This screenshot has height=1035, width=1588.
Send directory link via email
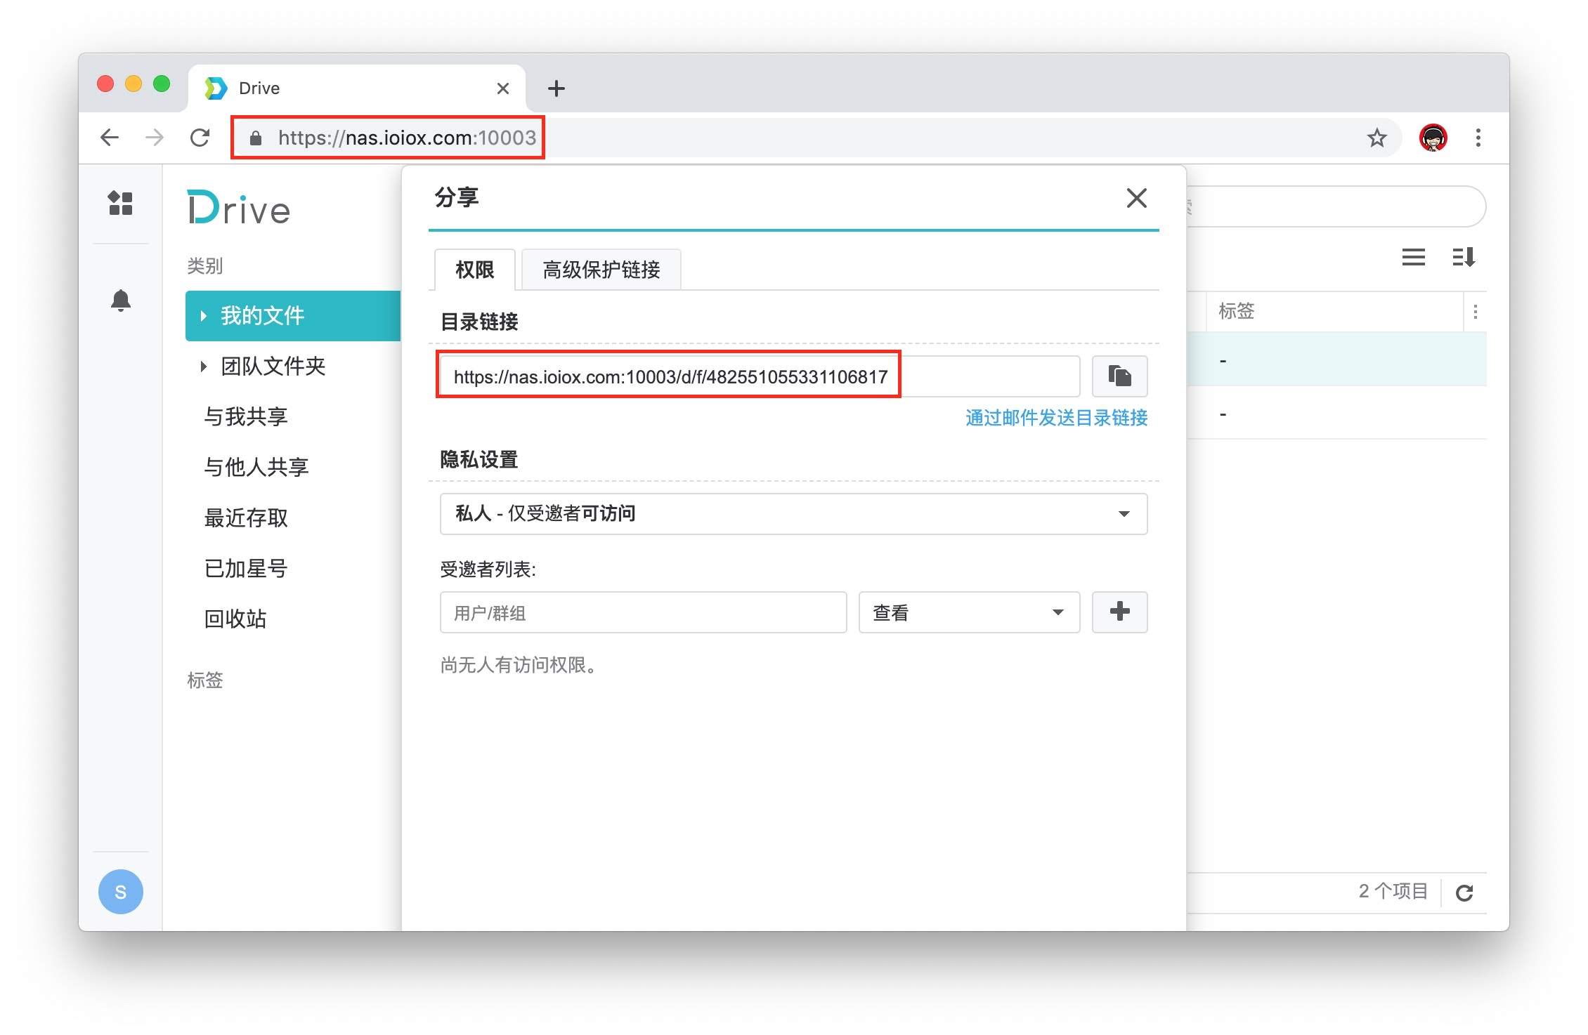click(1055, 418)
